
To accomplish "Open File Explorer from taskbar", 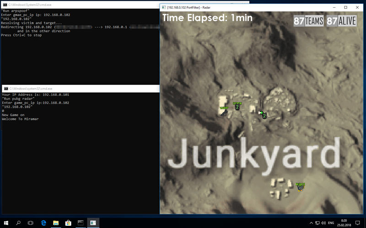I will 56,223.
